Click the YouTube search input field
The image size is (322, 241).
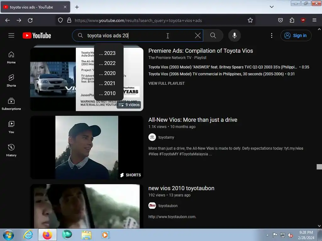[138, 35]
